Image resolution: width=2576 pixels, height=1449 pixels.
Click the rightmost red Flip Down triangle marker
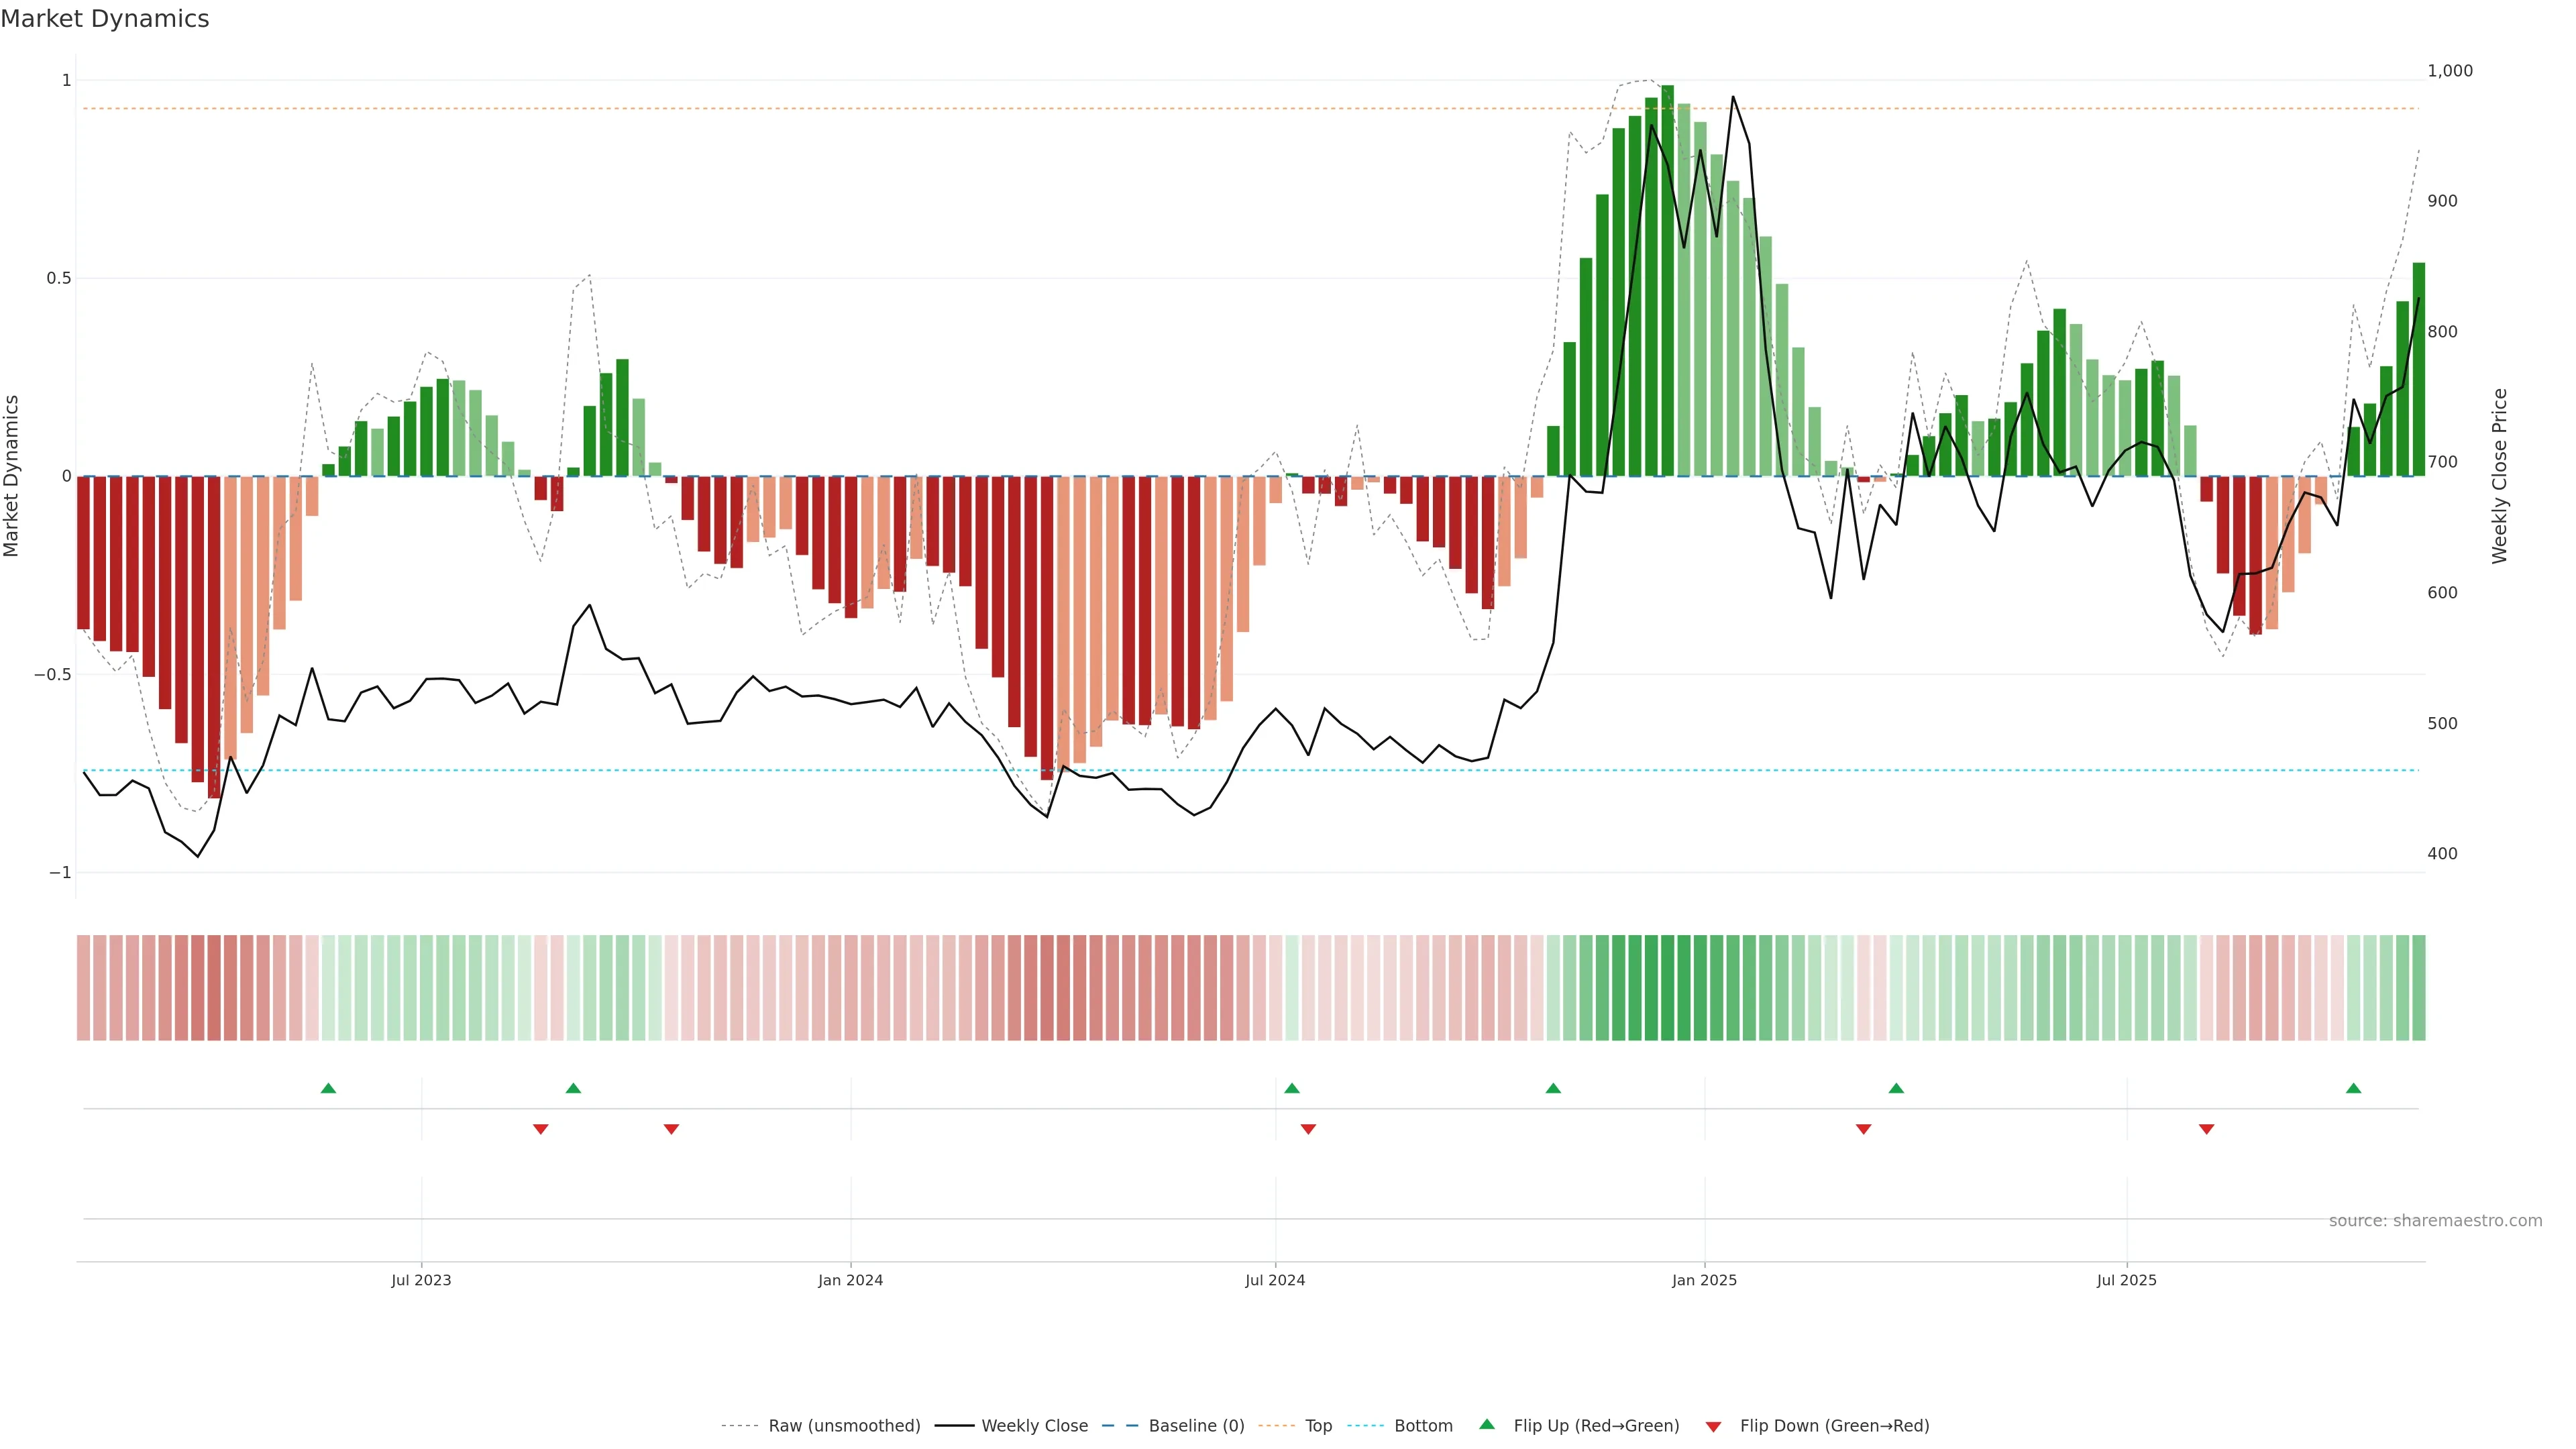pyautogui.click(x=2206, y=1129)
